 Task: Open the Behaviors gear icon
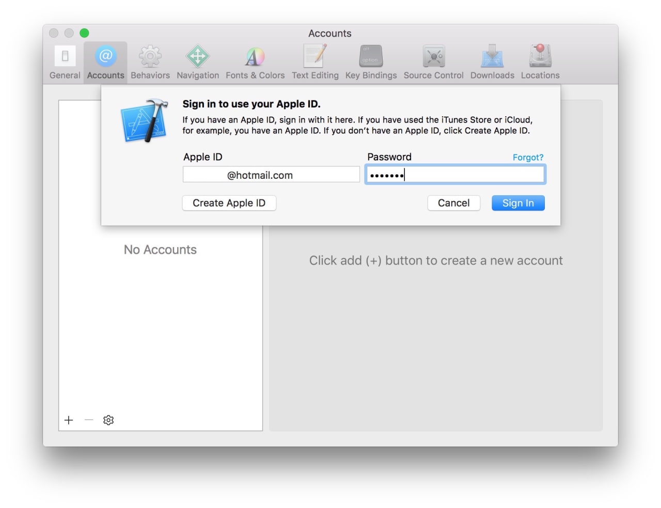[x=150, y=56]
